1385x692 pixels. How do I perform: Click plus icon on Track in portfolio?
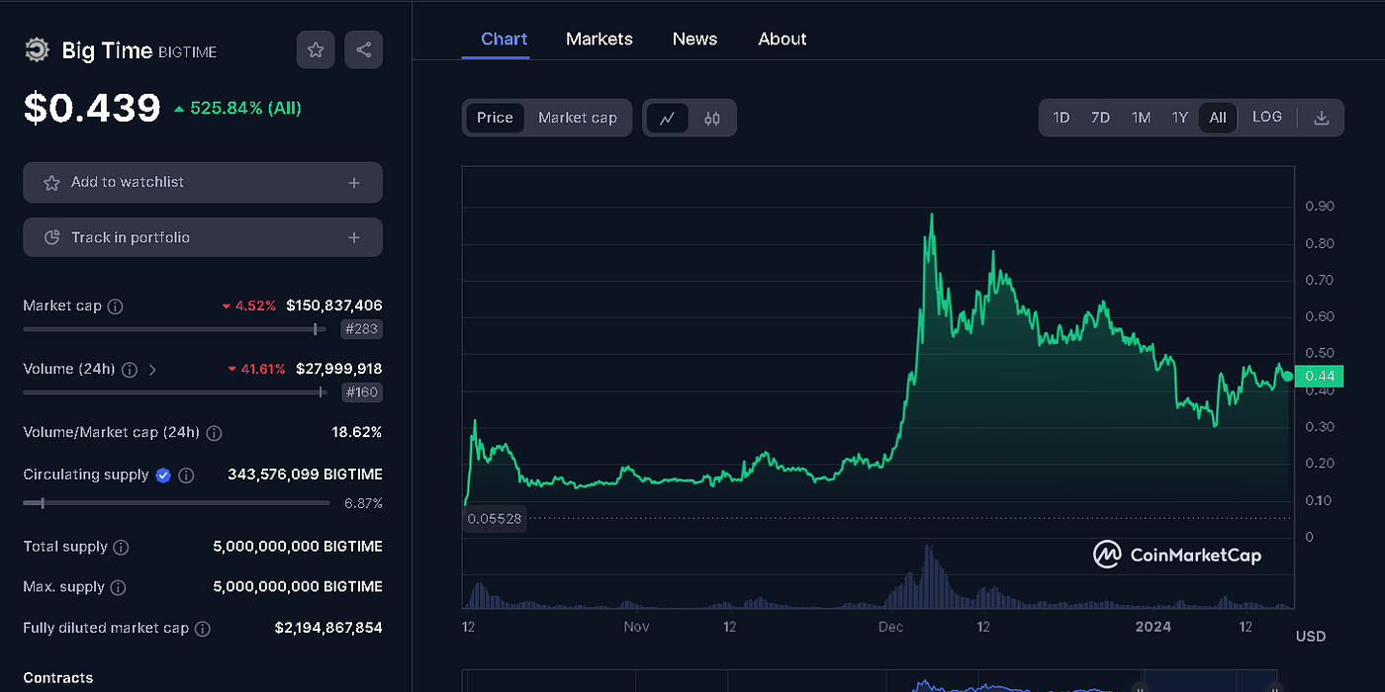354,238
